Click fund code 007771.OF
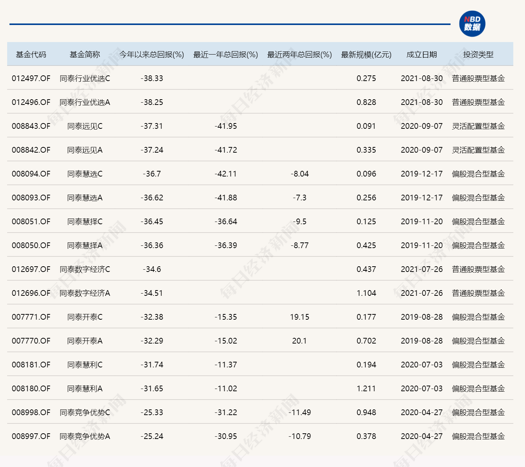Viewport: 525px width, 467px height. click(31, 317)
